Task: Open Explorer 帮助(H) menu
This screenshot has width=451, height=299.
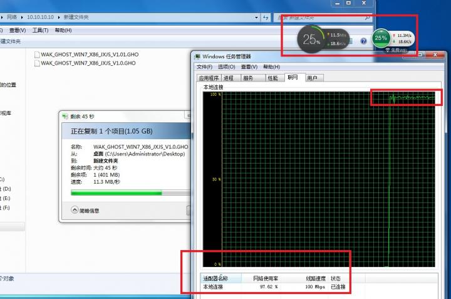Action: (63, 30)
